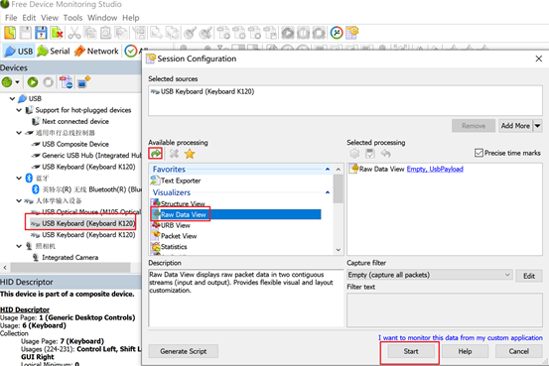Open the File menu
Screen dimensions: 549x366
pos(11,18)
